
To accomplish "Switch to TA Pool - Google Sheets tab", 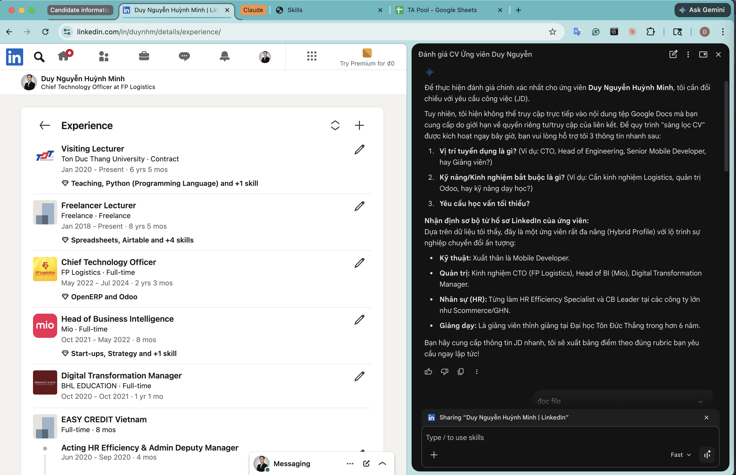I will (x=449, y=10).
